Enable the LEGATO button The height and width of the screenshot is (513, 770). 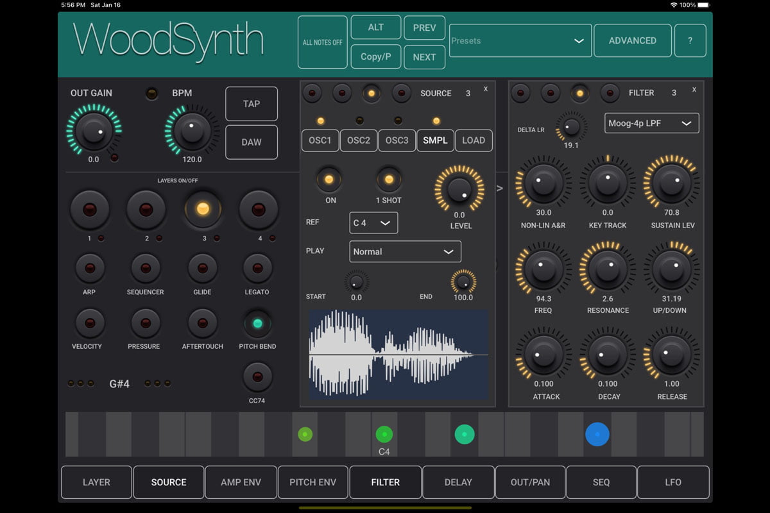tap(257, 268)
